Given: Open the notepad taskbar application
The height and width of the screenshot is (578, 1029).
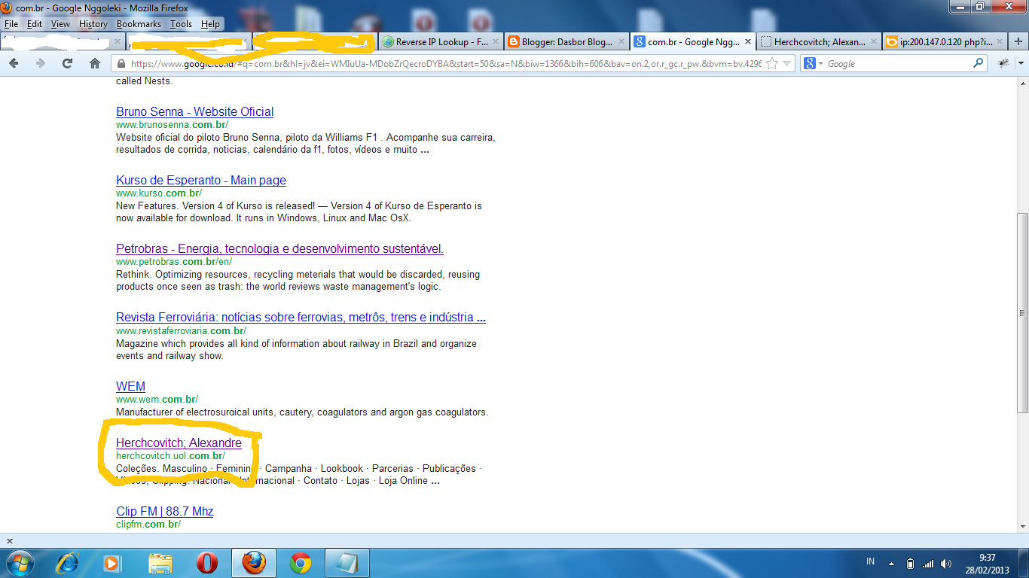Looking at the screenshot, I should 347,563.
